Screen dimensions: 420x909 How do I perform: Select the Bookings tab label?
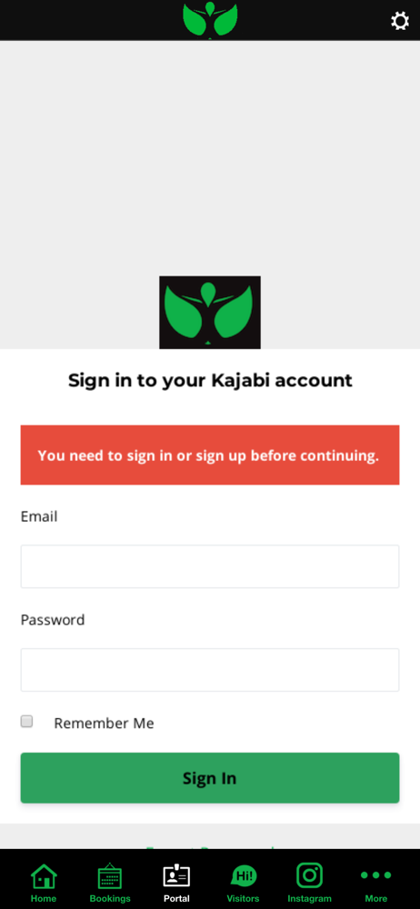click(110, 899)
